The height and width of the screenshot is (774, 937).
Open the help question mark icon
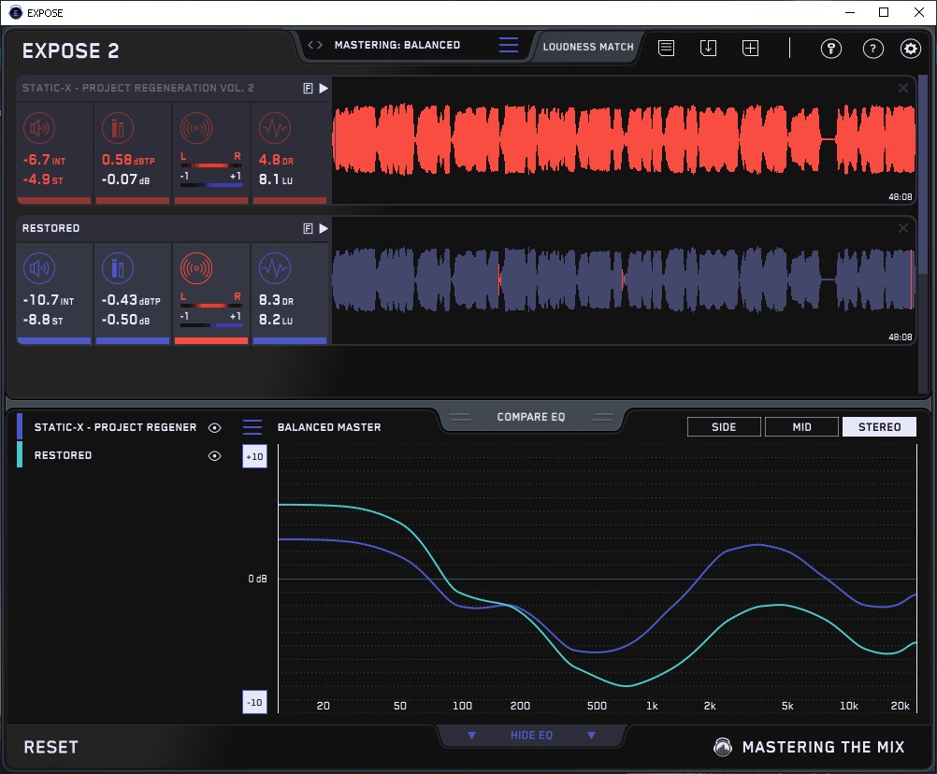(x=873, y=48)
